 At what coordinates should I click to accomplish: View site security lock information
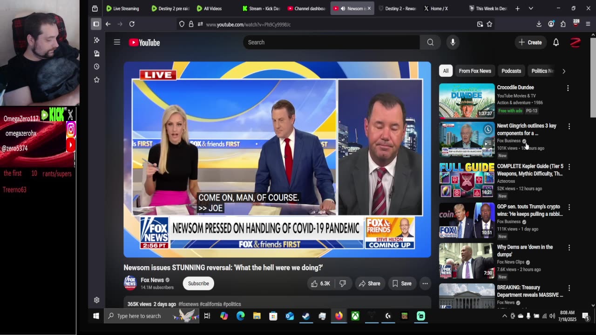point(191,24)
